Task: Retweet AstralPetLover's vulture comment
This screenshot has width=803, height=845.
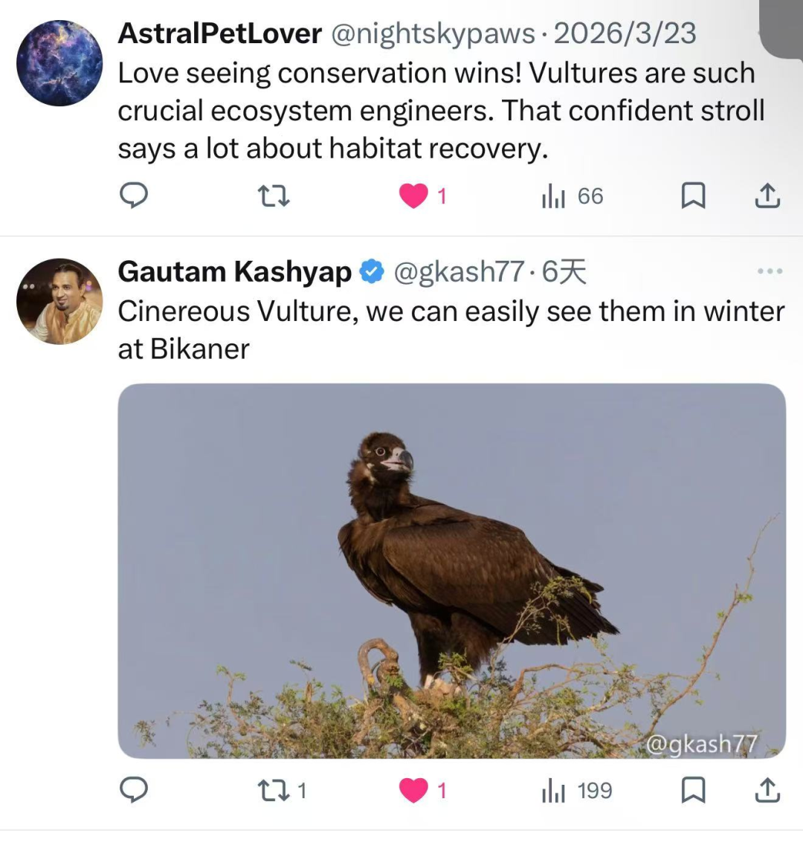Action: (273, 196)
